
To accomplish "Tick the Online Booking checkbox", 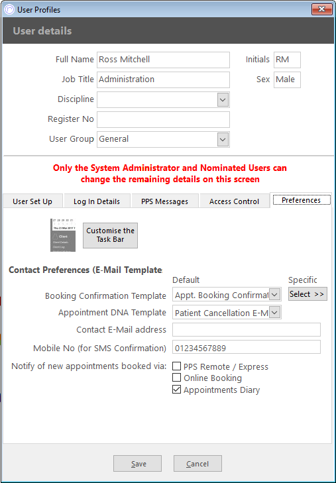I will (x=176, y=378).
